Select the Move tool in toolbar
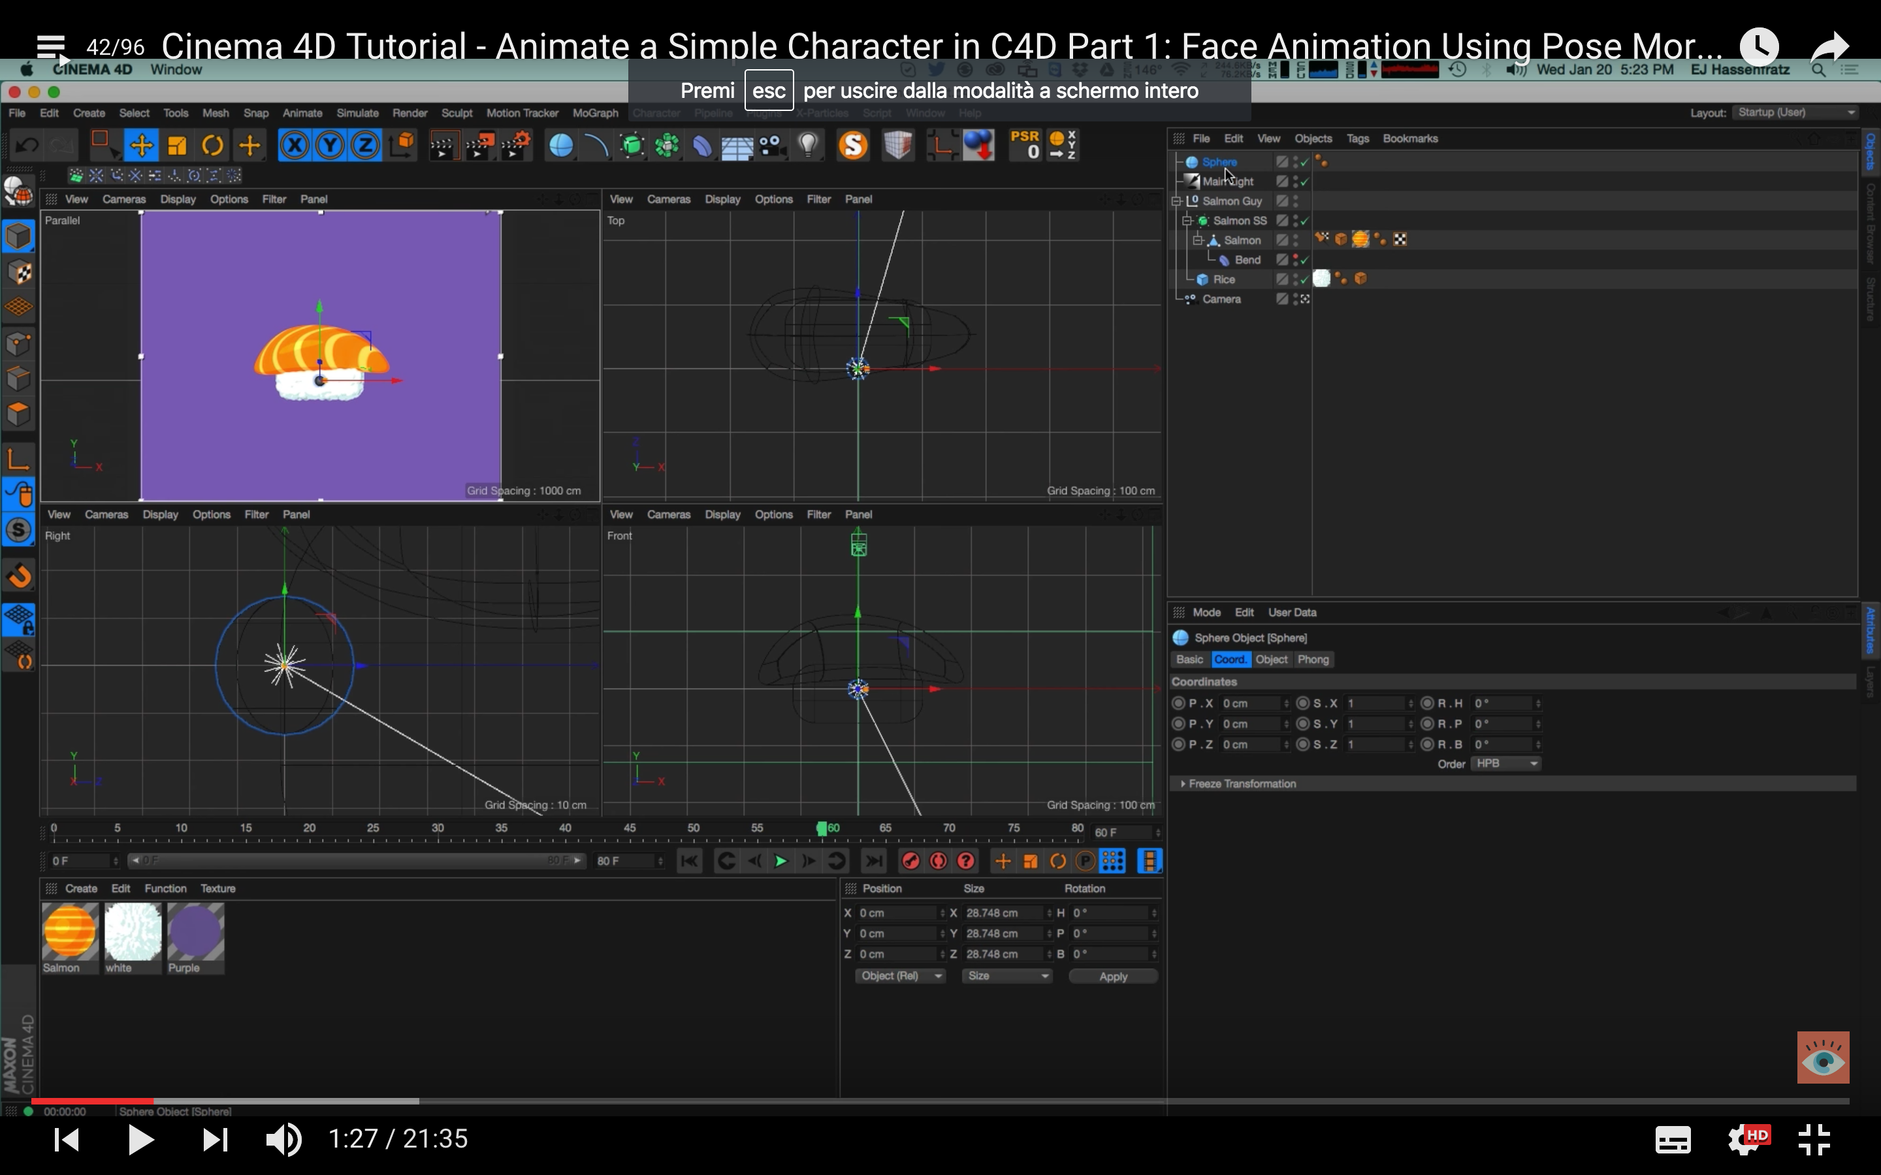 [x=142, y=146]
